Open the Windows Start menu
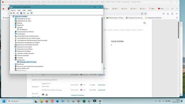This screenshot has height=104, width=185. click(x=4, y=101)
